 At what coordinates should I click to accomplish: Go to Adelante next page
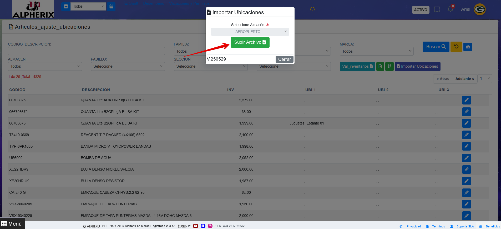(x=464, y=79)
